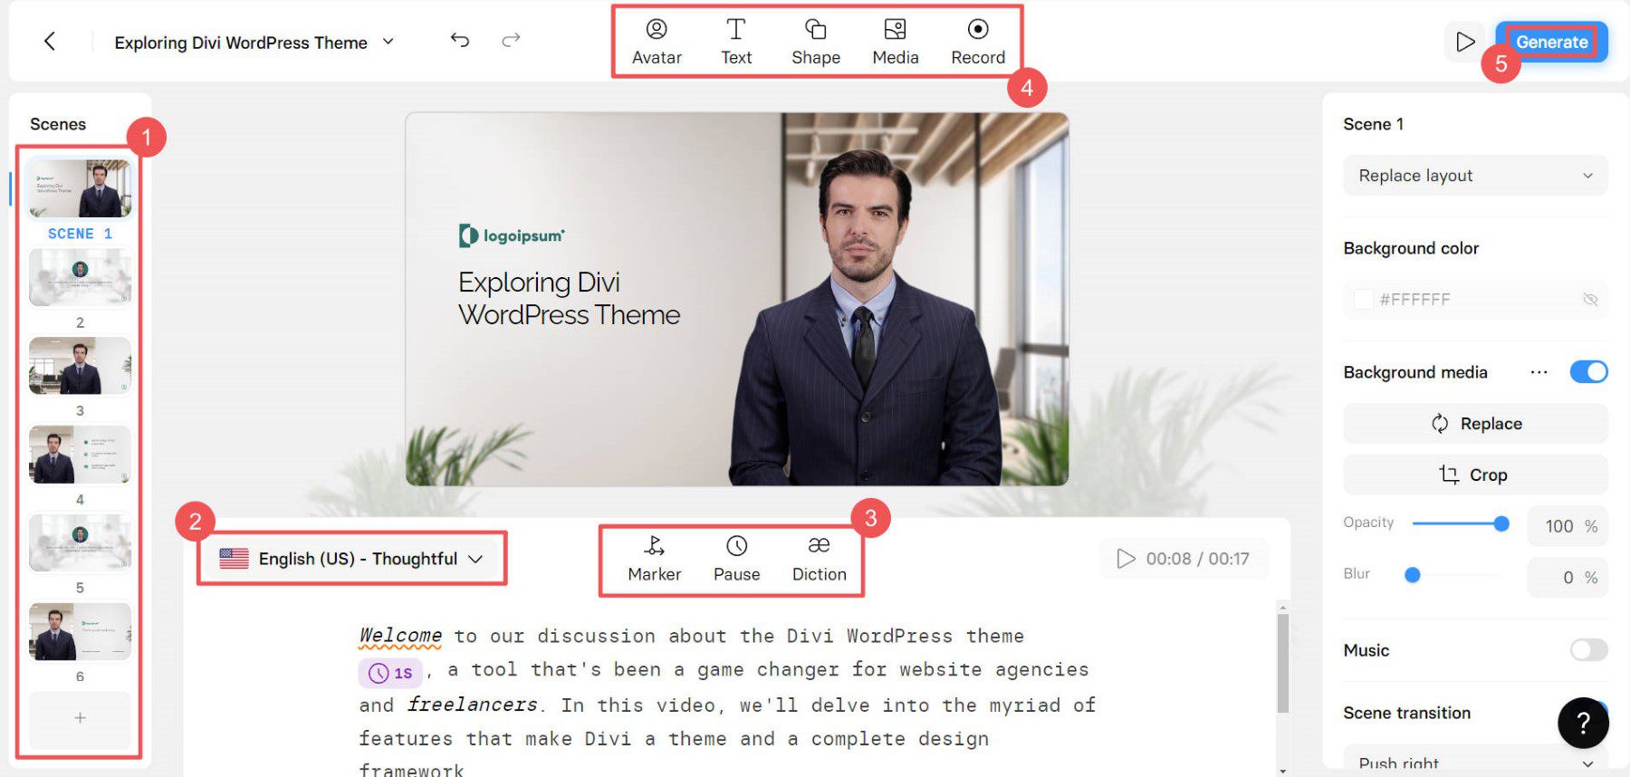This screenshot has width=1630, height=777.
Task: Open the Media tool
Action: (x=896, y=42)
